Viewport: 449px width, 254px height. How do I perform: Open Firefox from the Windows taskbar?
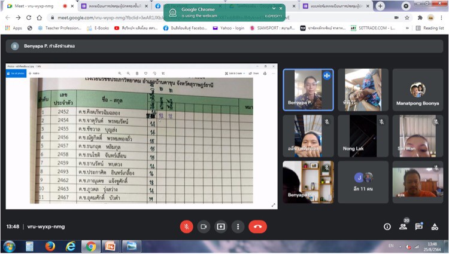pyautogui.click(x=50, y=246)
